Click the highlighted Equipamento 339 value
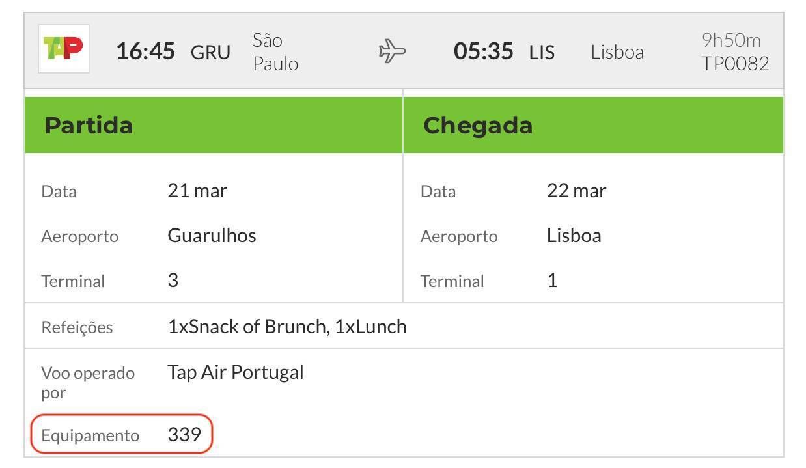The height and width of the screenshot is (468, 806). pyautogui.click(x=184, y=434)
